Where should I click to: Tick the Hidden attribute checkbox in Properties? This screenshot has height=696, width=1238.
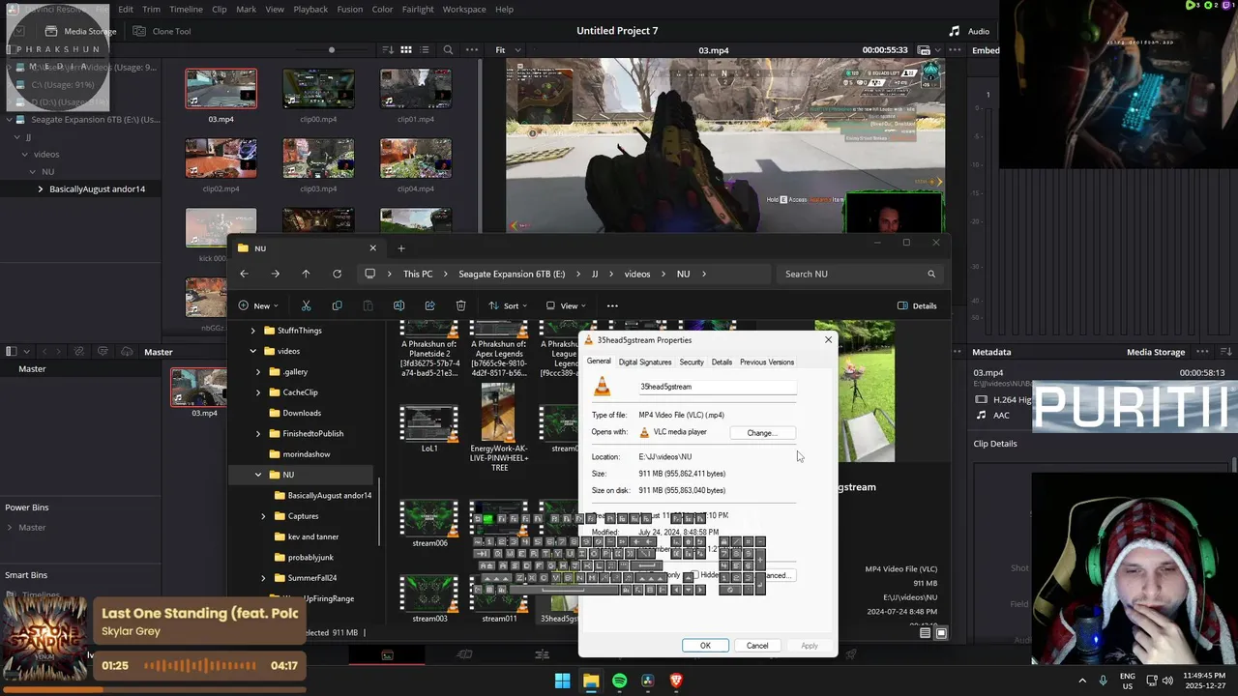pyautogui.click(x=693, y=575)
